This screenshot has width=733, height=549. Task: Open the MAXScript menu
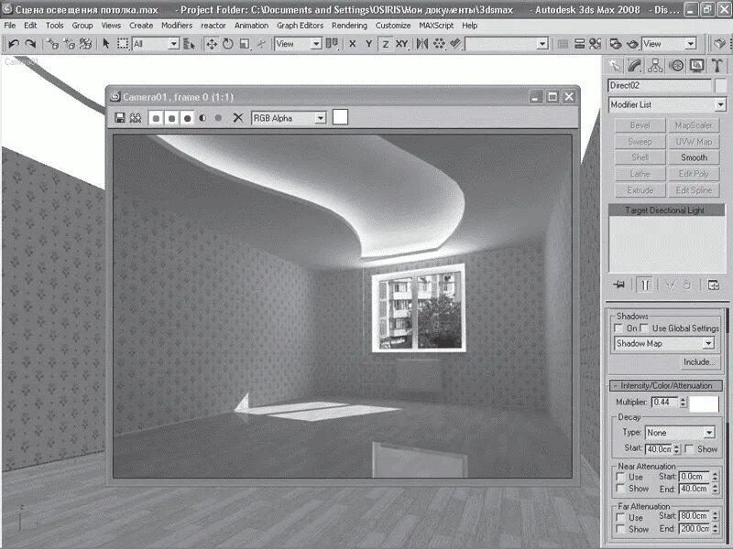(436, 26)
